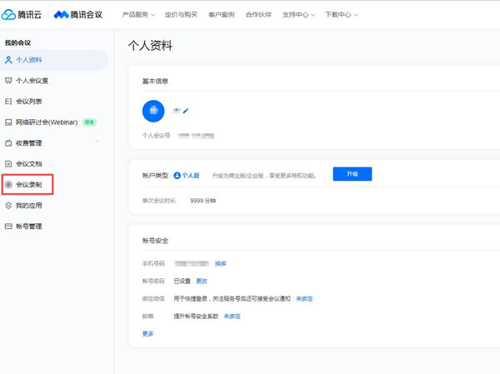Open the 支持中心 dropdown menu
This screenshot has height=374, width=500.
pos(298,15)
